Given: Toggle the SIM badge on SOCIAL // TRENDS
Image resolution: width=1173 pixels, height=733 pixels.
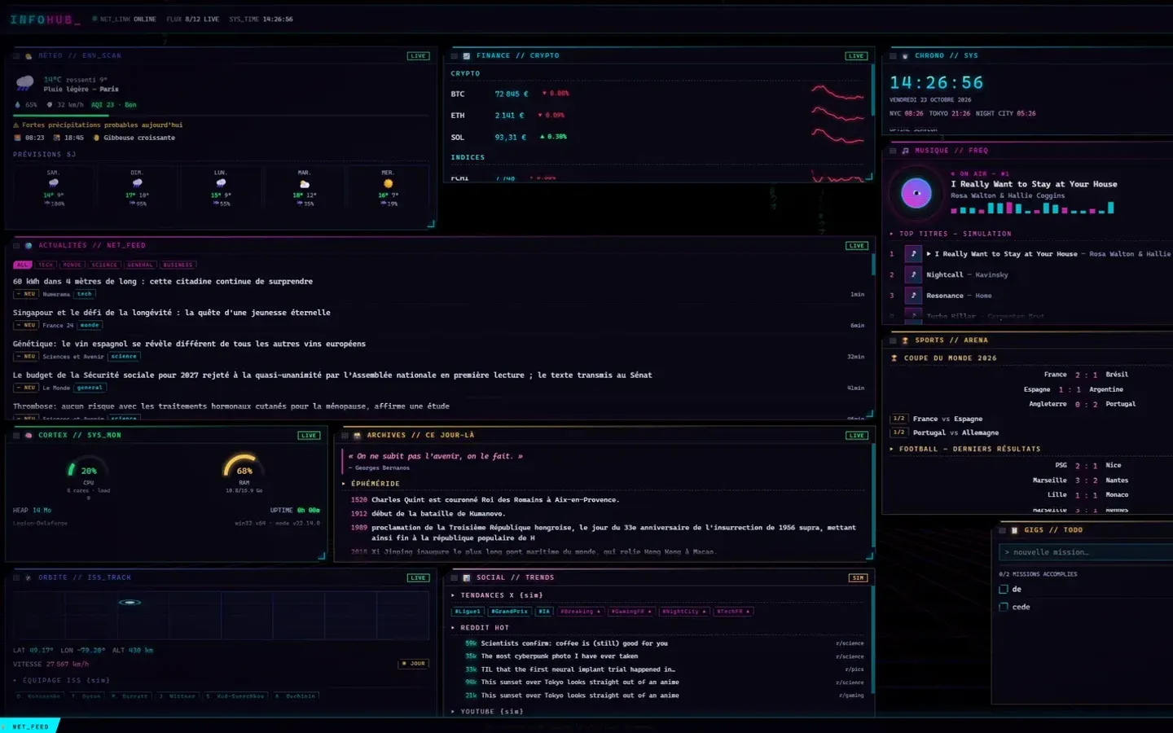Looking at the screenshot, I should click(x=858, y=577).
